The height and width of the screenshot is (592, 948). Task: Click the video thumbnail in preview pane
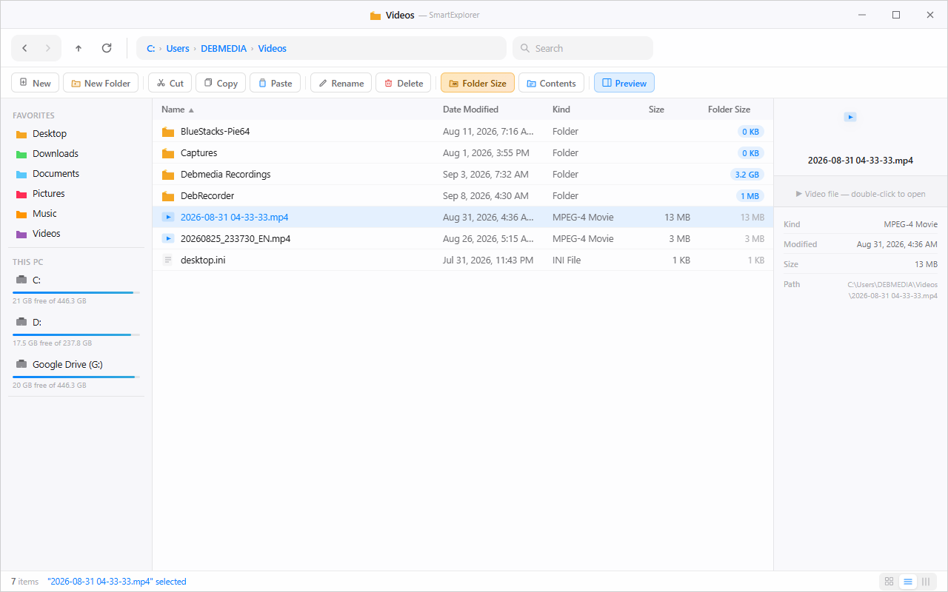pos(850,117)
